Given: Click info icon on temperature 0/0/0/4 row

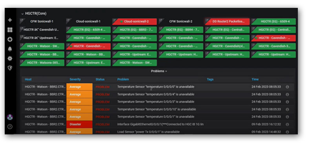Looking at the screenshot, I should pyautogui.click(x=287, y=94).
